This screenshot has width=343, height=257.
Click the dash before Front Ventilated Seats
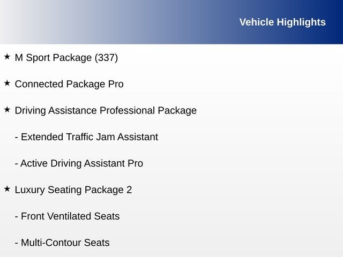pos(17,217)
